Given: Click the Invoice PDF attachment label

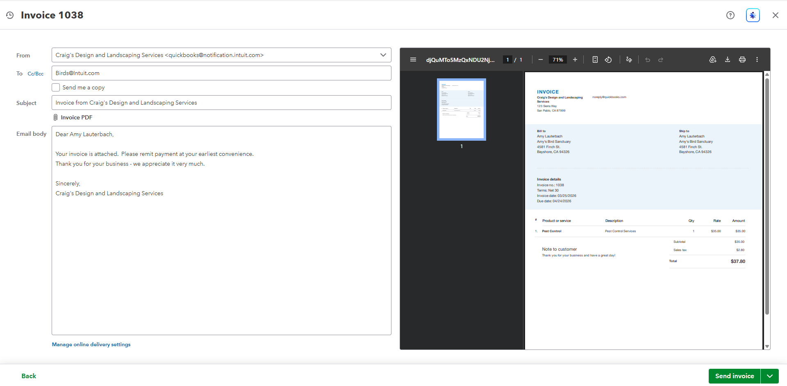Looking at the screenshot, I should pyautogui.click(x=77, y=117).
